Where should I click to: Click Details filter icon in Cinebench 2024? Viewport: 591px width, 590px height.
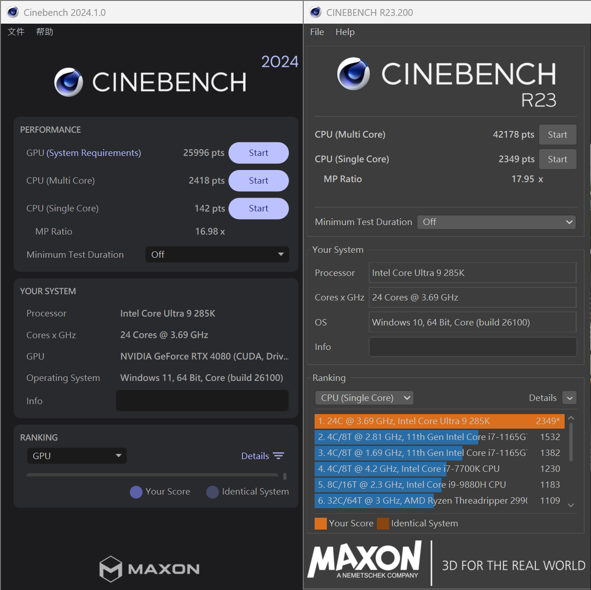point(279,456)
